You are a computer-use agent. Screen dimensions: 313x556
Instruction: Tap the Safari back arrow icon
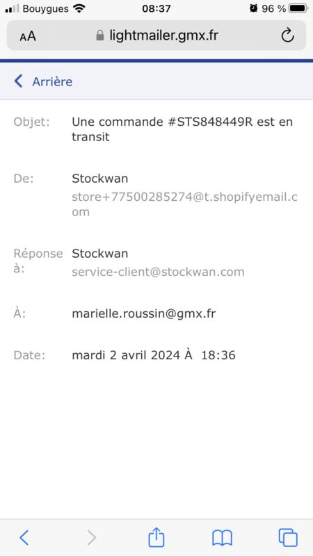point(24,537)
